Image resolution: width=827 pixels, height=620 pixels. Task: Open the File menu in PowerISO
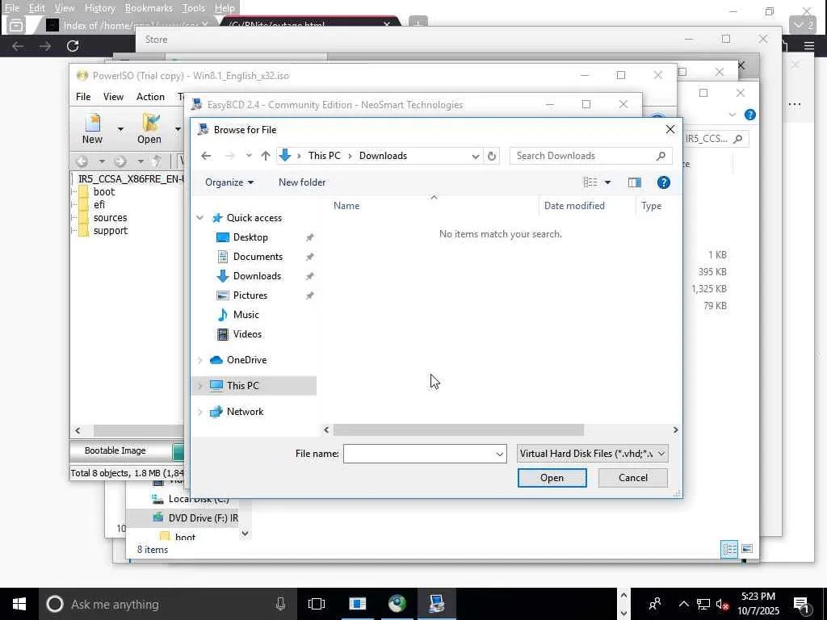point(83,97)
